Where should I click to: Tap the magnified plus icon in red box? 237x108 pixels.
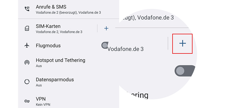click(183, 43)
